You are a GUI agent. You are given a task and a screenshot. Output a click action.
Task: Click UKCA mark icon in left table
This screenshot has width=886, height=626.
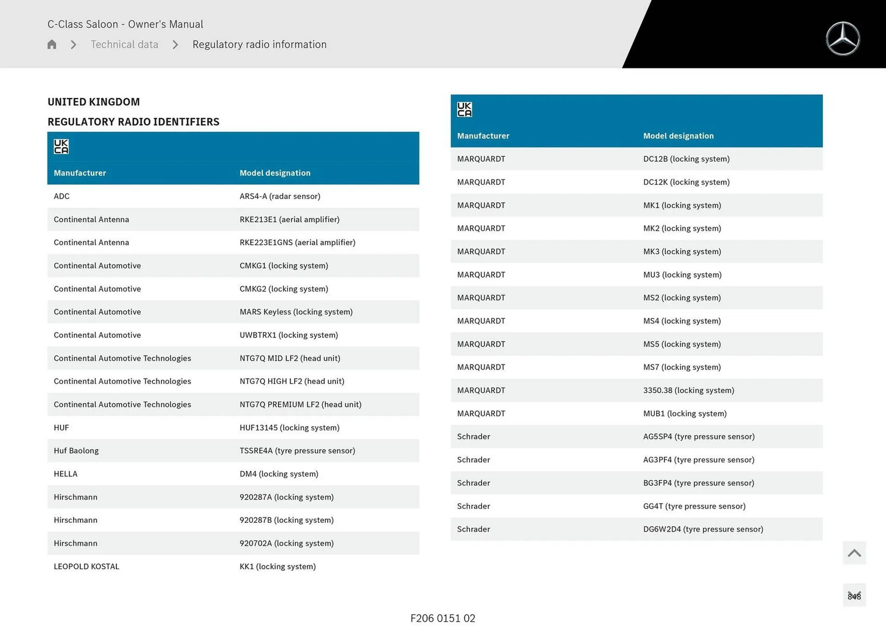pos(61,147)
